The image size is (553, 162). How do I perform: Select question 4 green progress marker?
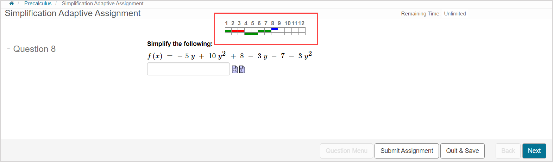click(x=248, y=34)
